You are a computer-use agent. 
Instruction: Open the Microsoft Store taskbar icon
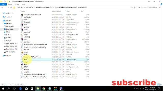click(x=32, y=89)
